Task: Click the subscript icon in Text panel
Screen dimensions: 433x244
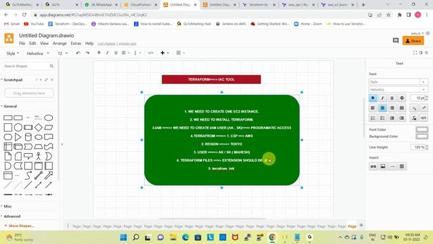Action: pyautogui.click(x=414, y=108)
